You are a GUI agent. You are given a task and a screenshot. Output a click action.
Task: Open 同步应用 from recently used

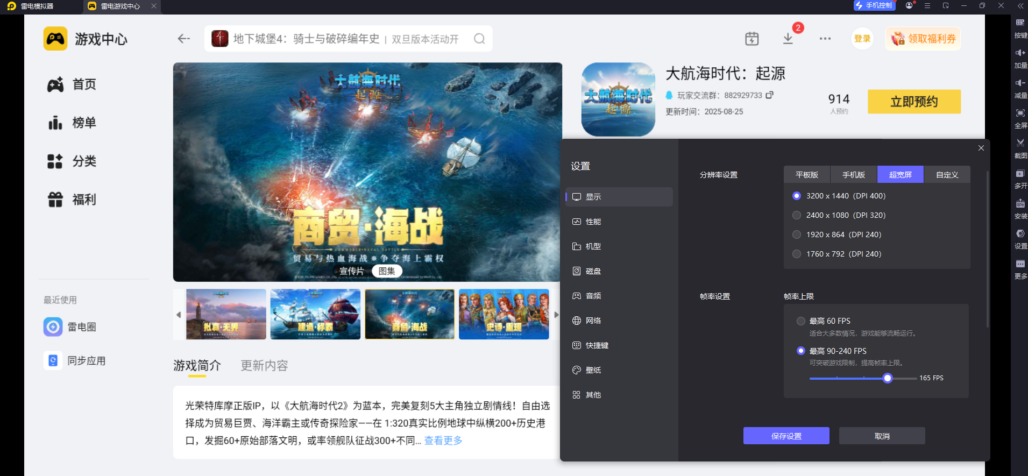point(75,360)
